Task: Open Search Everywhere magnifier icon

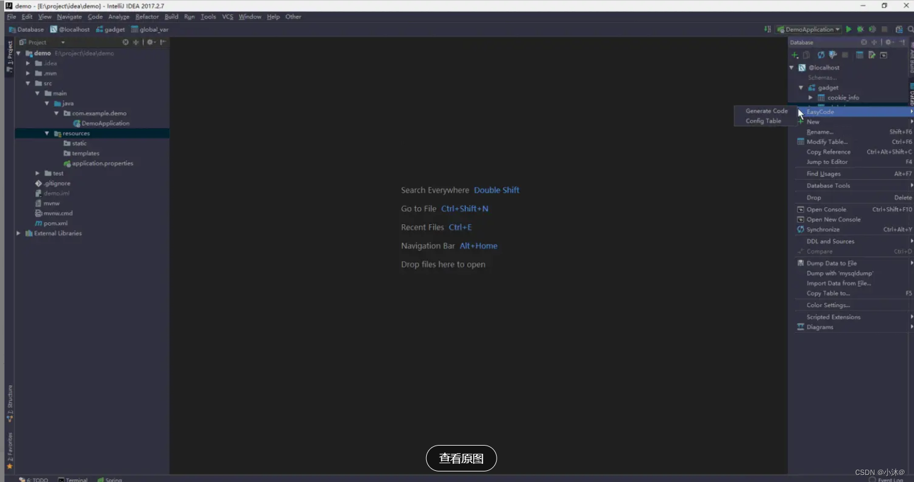Action: point(910,29)
